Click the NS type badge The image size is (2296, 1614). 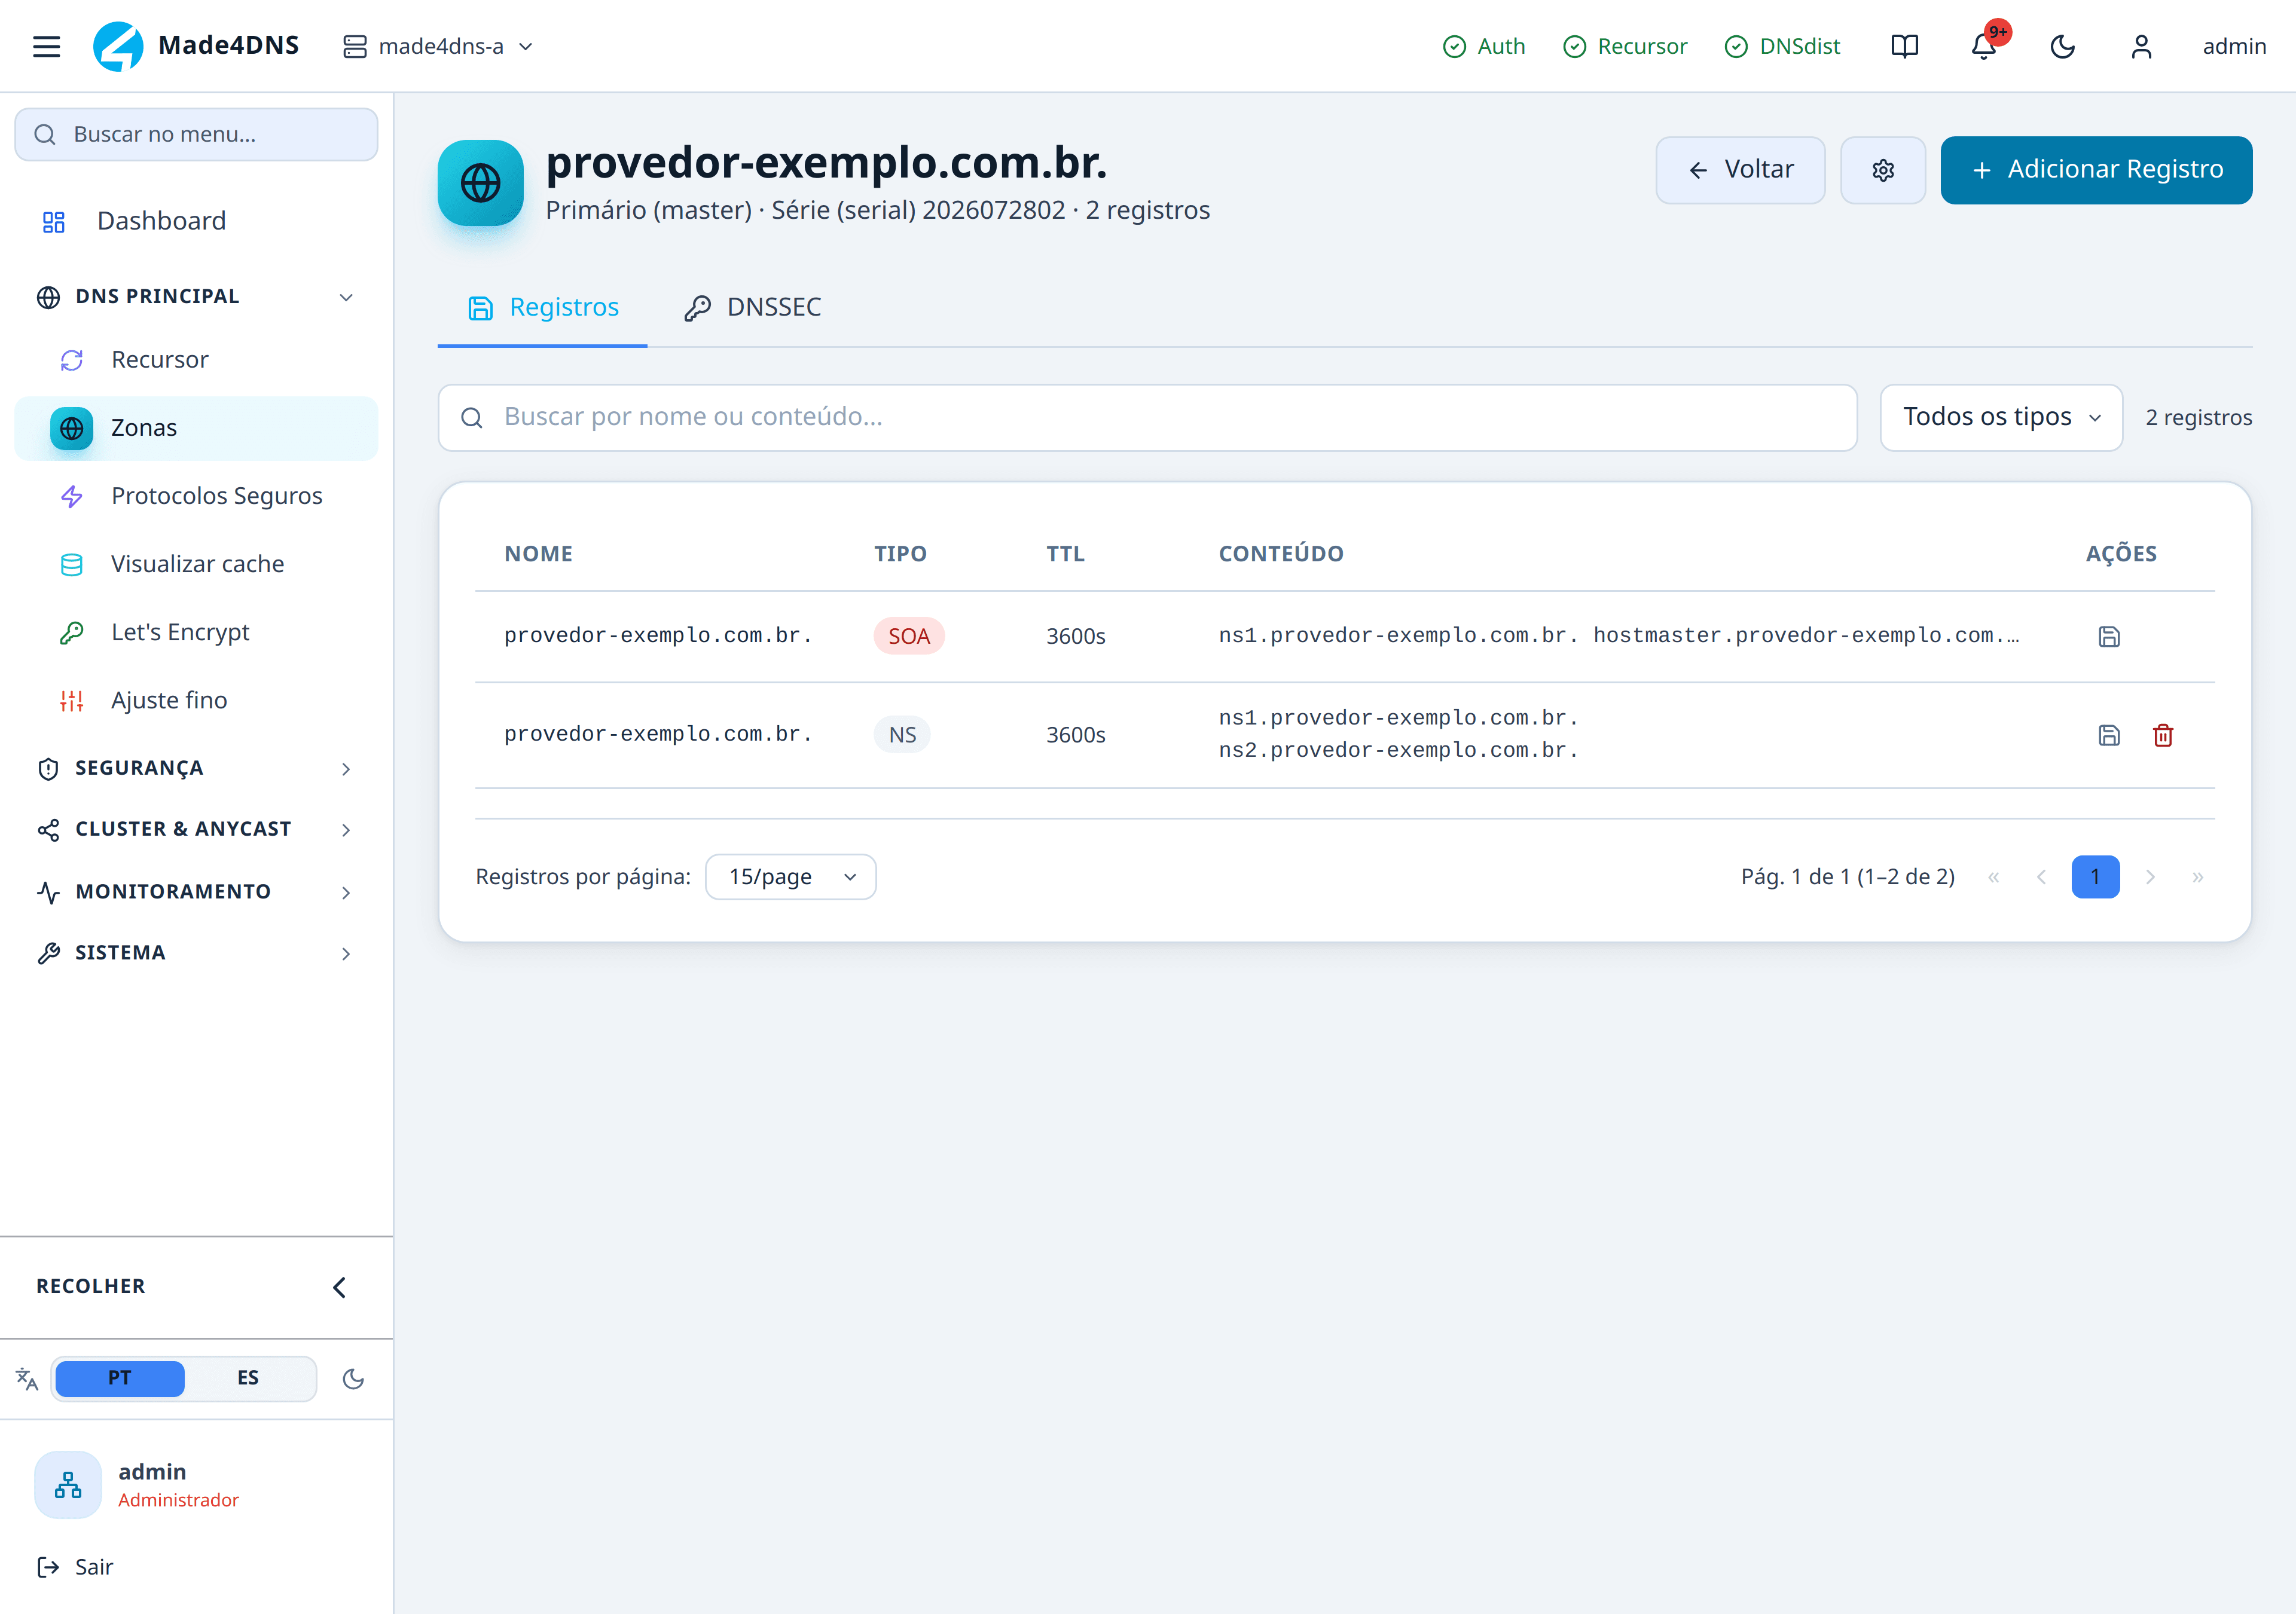pyautogui.click(x=902, y=735)
